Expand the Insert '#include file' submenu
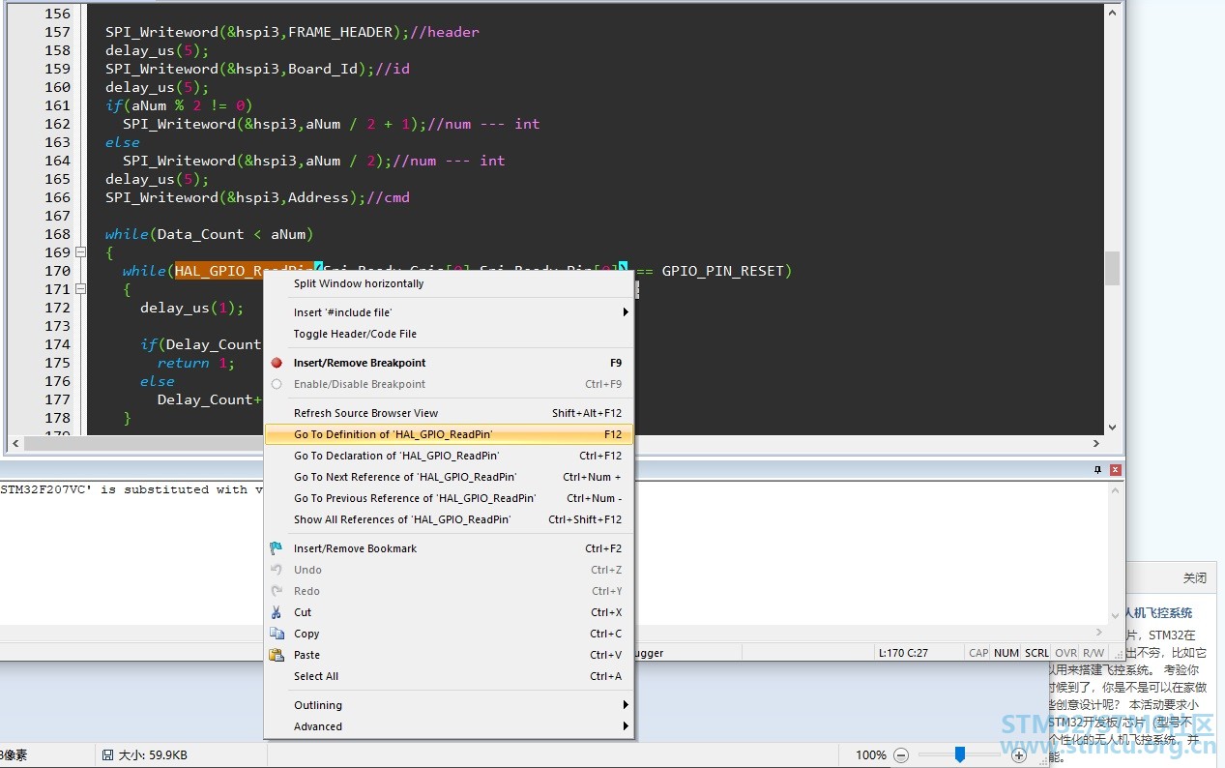 click(449, 312)
